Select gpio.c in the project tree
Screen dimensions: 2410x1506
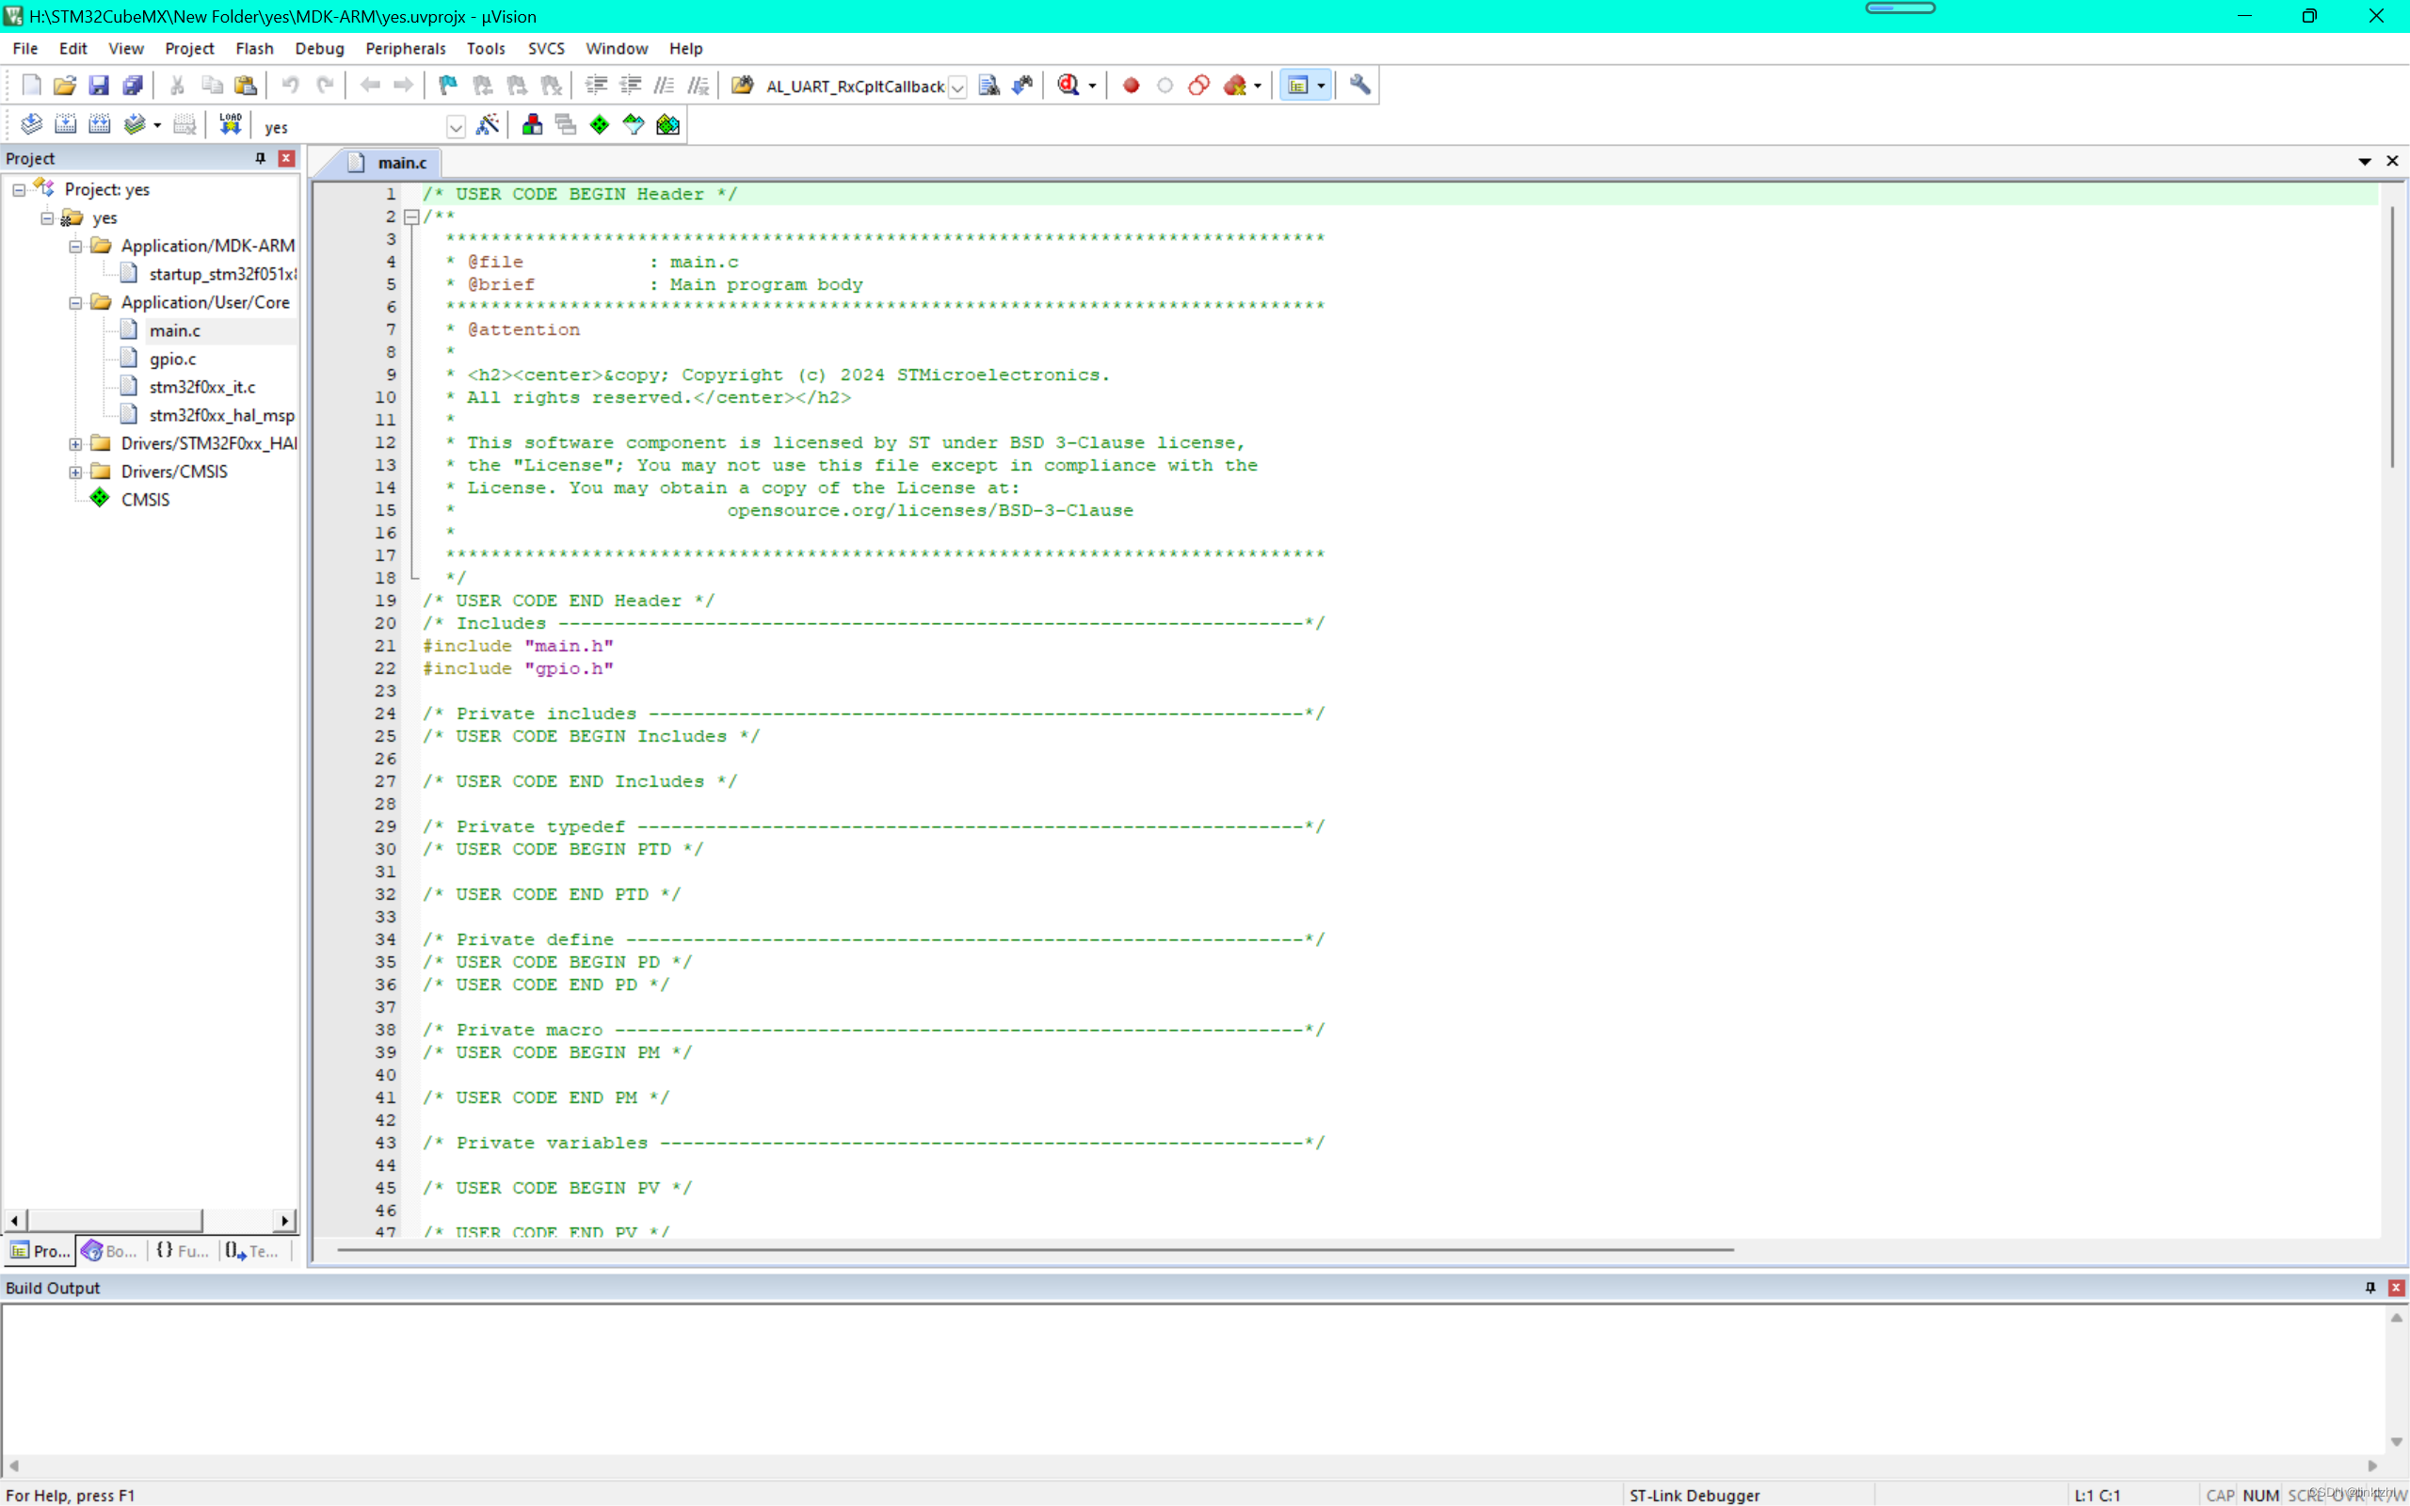tap(172, 359)
